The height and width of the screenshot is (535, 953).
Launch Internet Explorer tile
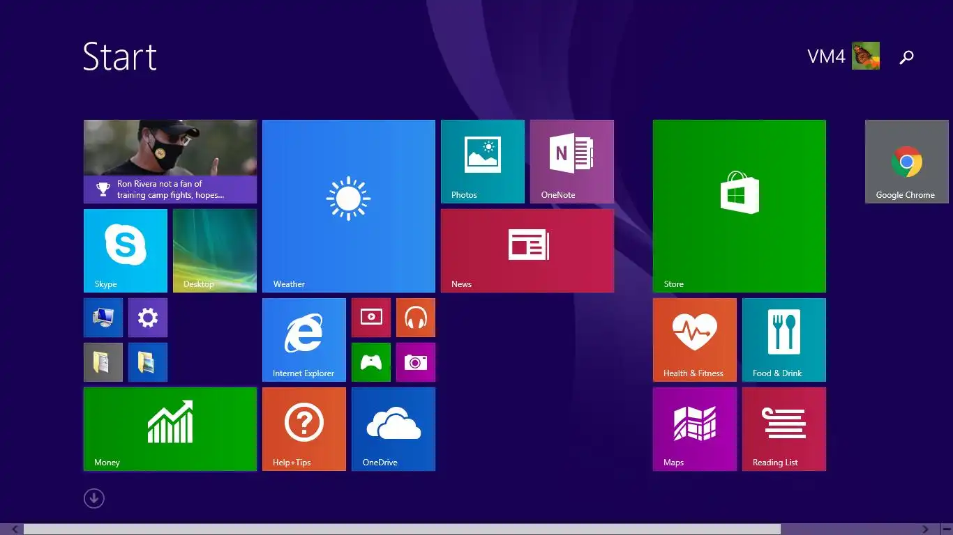pyautogui.click(x=304, y=340)
